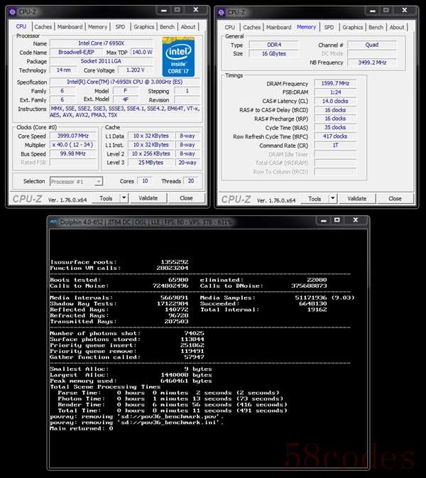Click FSB:DRAM value '1:24'
426x478 pixels.
[335, 92]
